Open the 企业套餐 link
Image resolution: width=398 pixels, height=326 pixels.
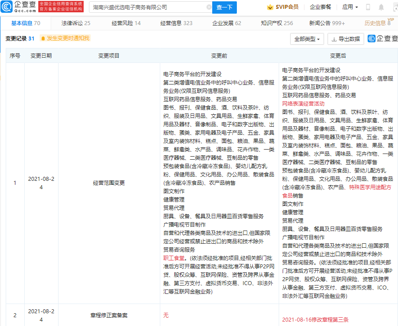click(x=321, y=7)
